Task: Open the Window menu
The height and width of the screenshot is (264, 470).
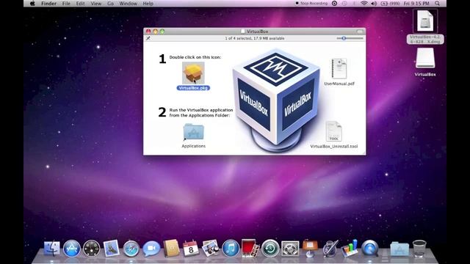Action: coord(128,4)
